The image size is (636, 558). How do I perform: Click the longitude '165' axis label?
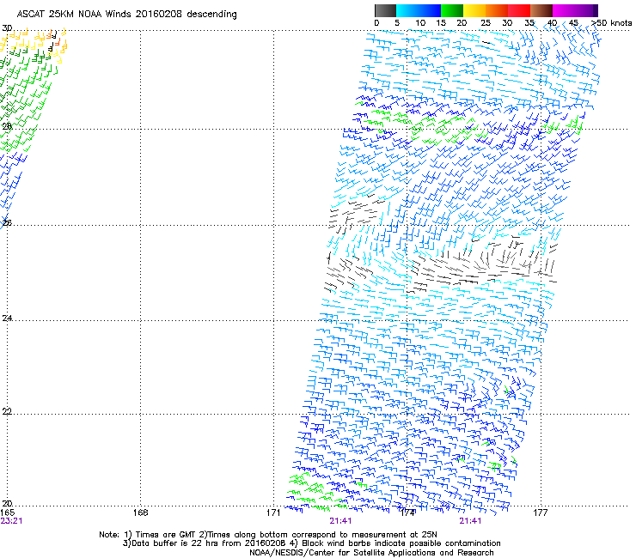8,513
